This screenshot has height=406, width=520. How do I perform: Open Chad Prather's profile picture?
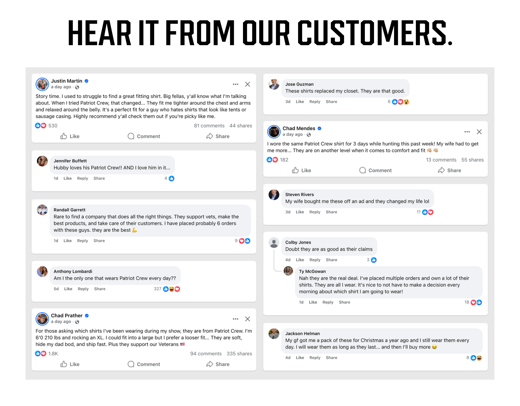click(42, 319)
